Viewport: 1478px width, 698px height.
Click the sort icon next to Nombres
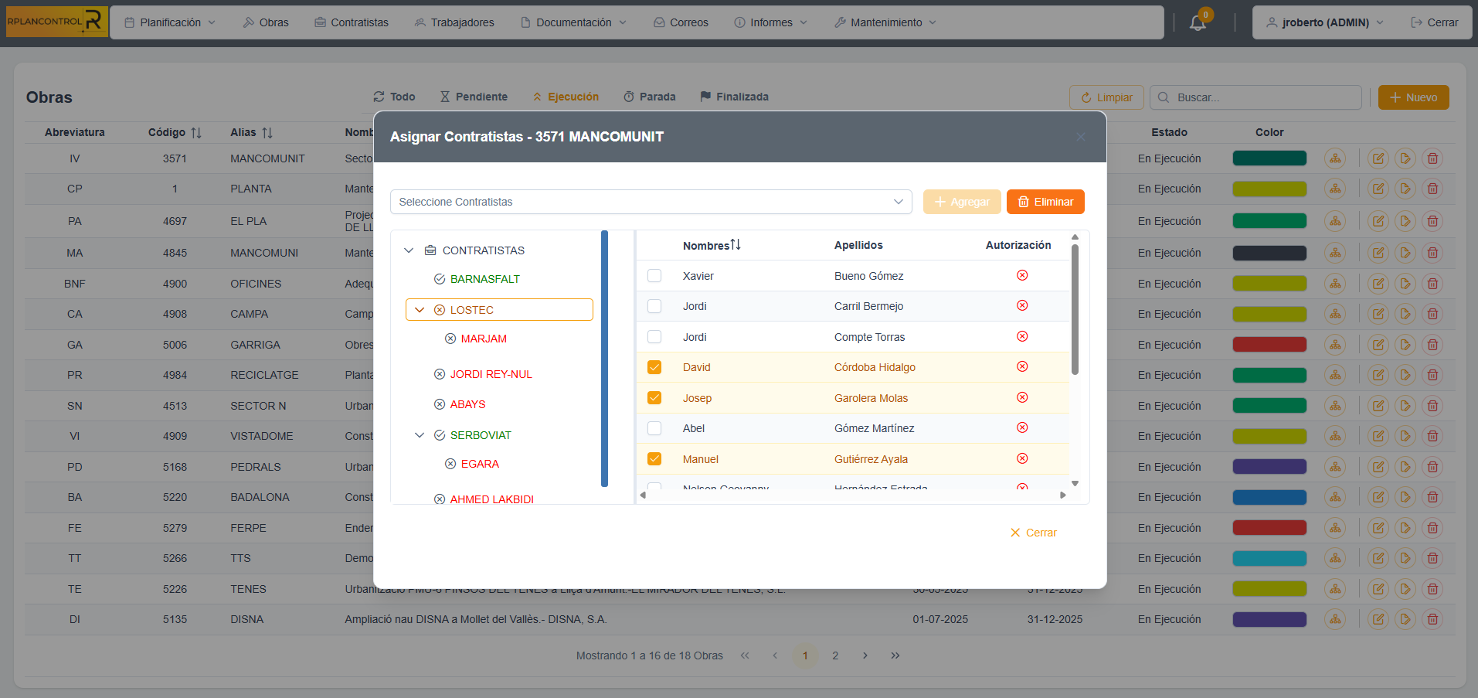pyautogui.click(x=736, y=245)
